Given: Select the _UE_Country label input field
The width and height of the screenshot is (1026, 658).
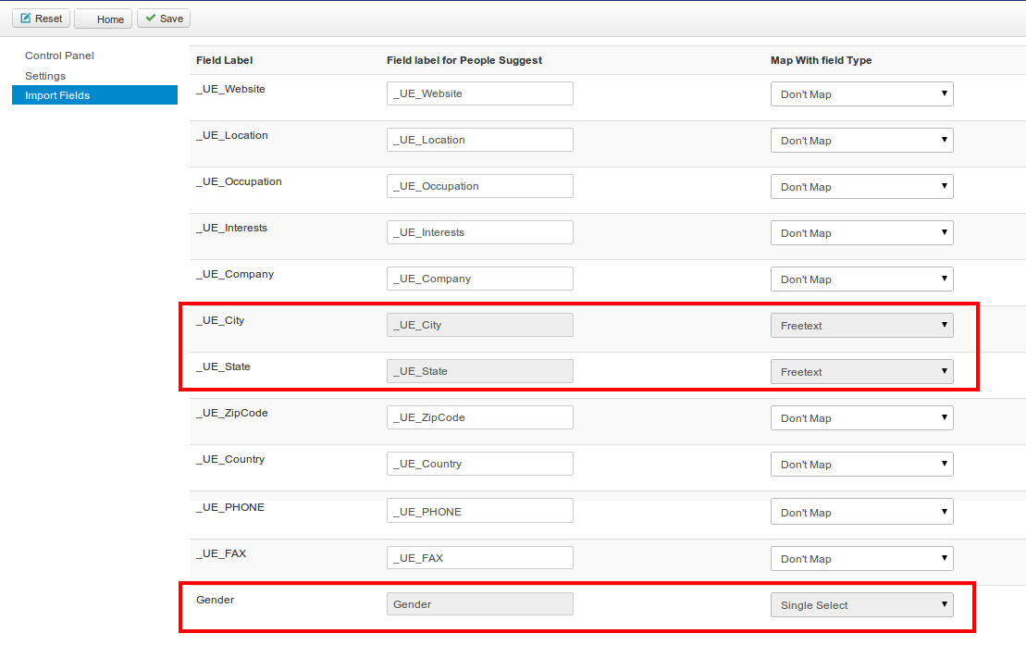Looking at the screenshot, I should [479, 464].
